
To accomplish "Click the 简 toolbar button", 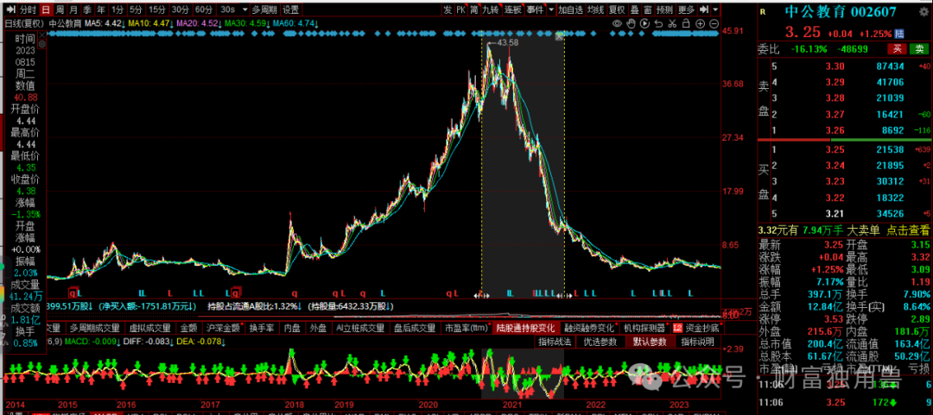I will (473, 9).
